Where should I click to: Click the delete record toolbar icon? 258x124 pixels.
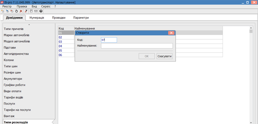point(12,11)
